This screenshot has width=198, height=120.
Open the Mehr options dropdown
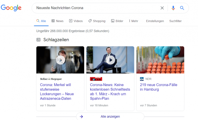click(133, 21)
